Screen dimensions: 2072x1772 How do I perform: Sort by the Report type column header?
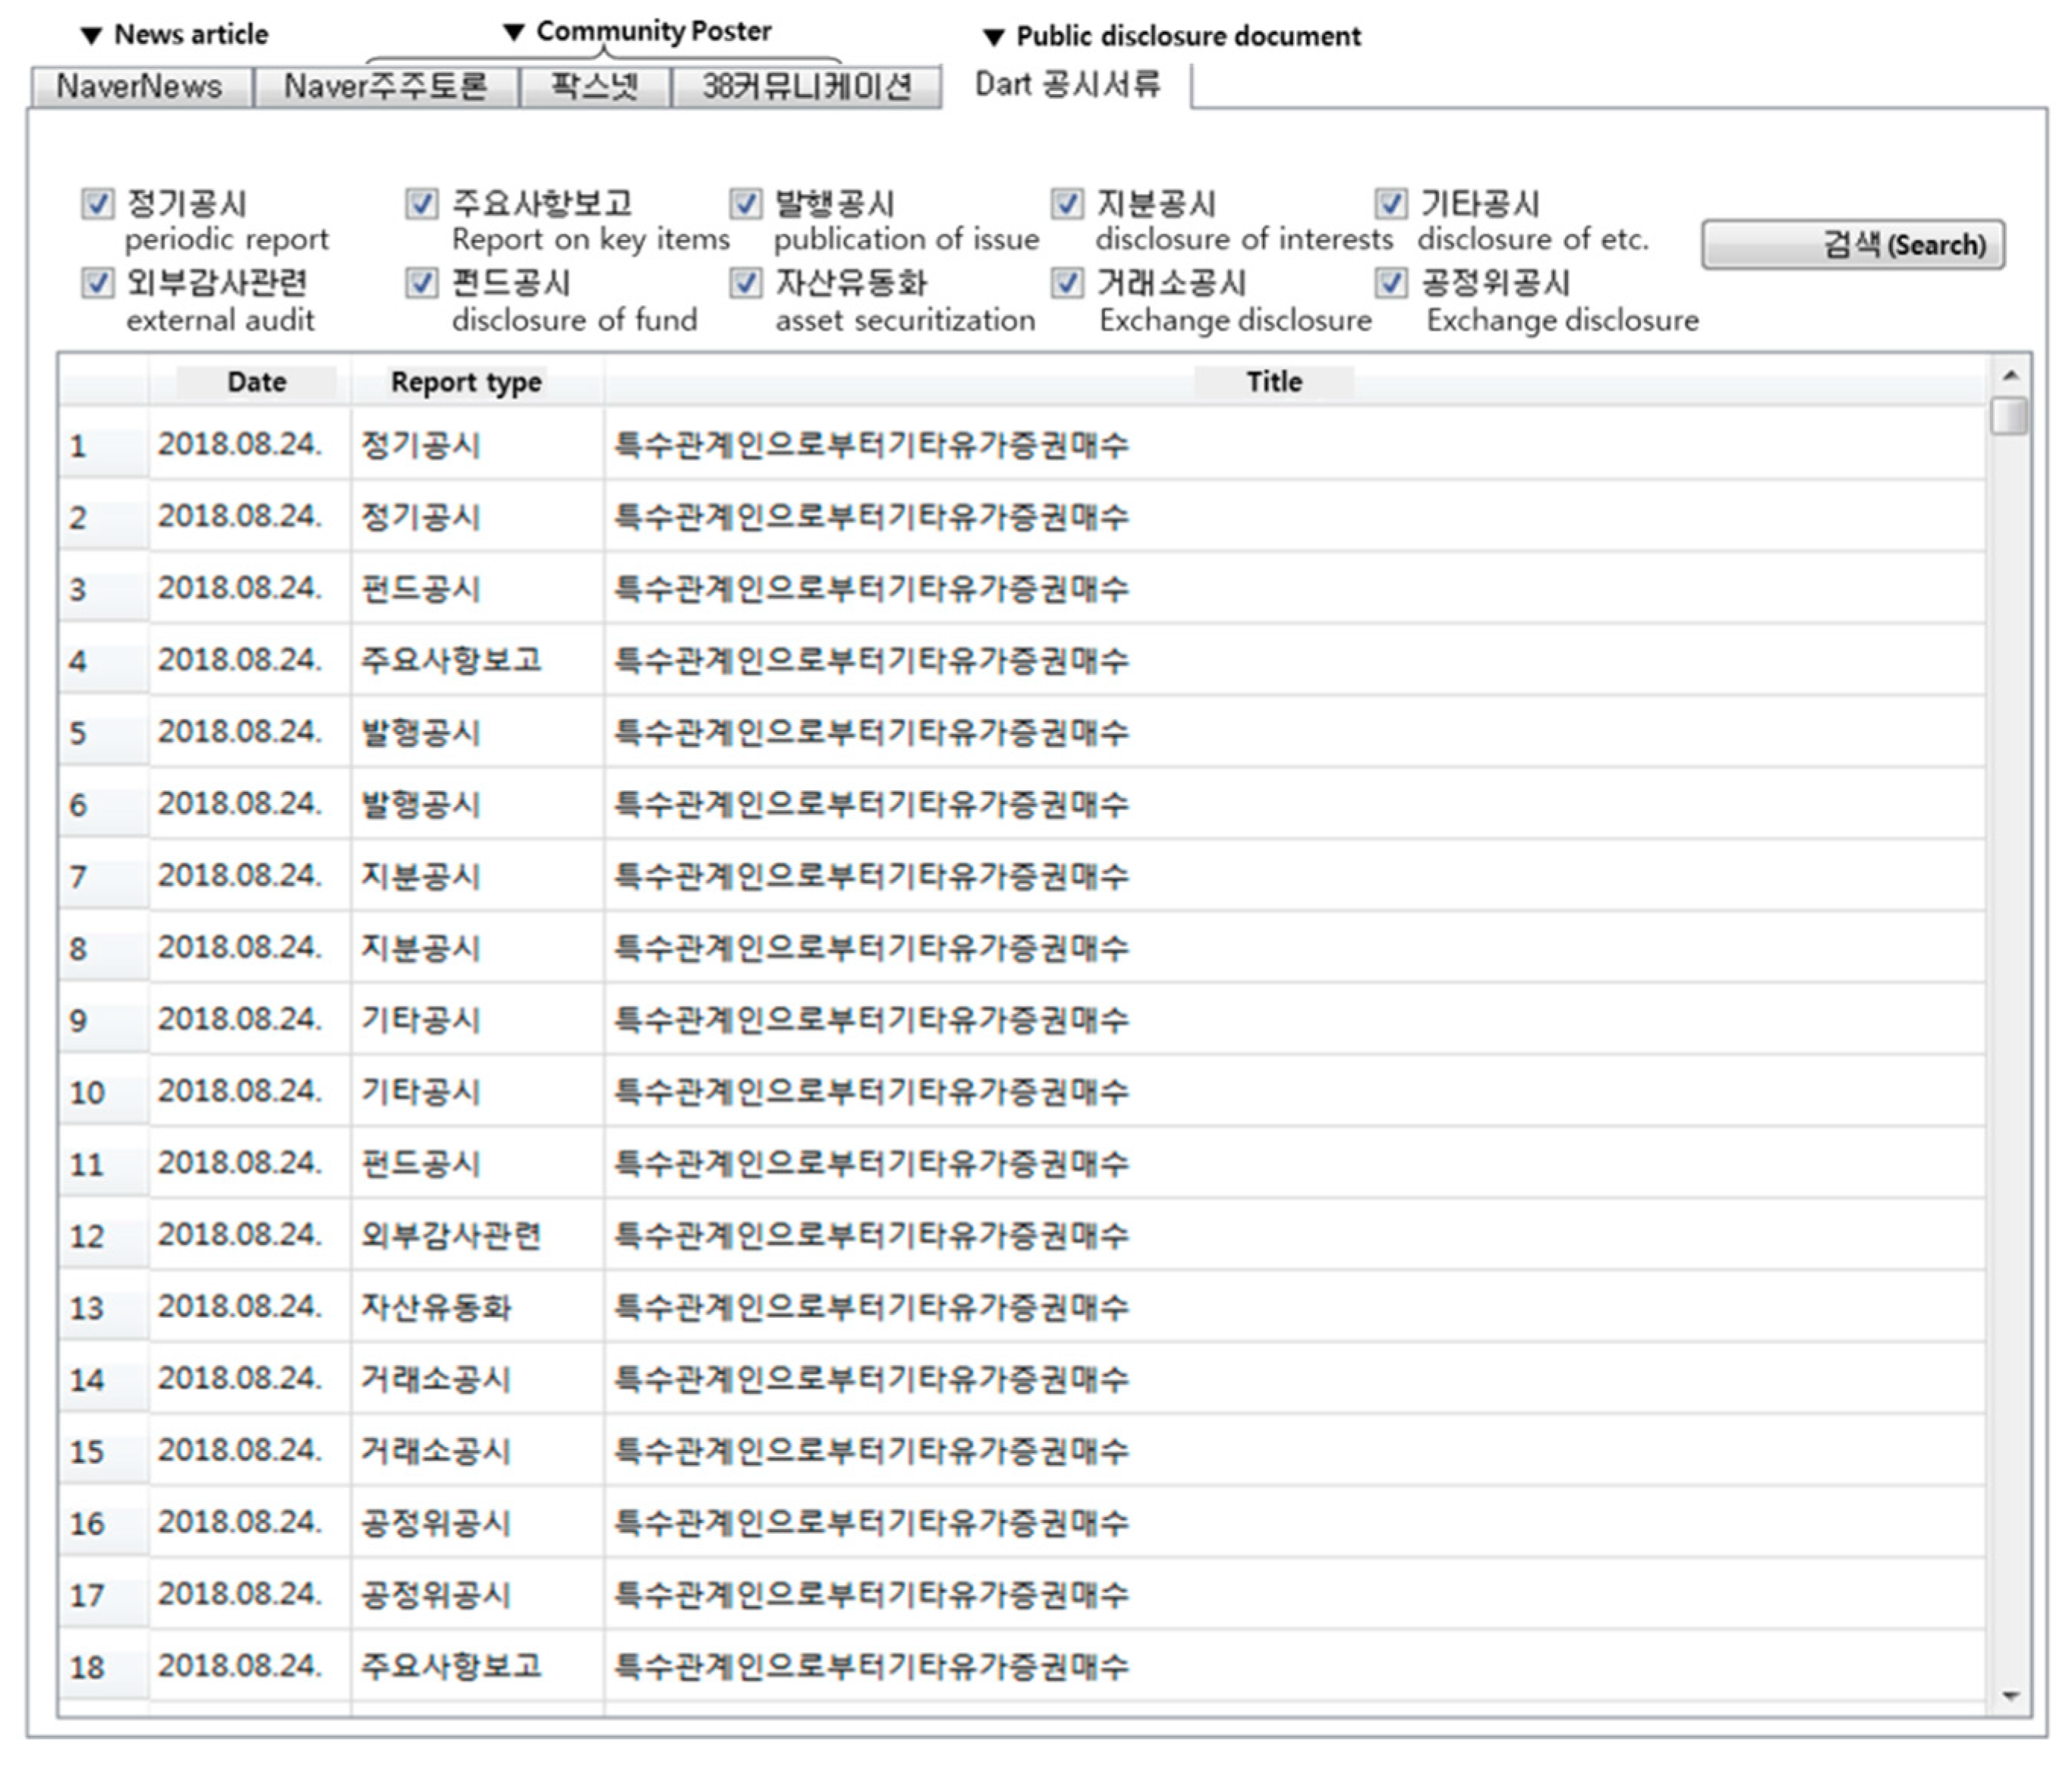(x=466, y=382)
